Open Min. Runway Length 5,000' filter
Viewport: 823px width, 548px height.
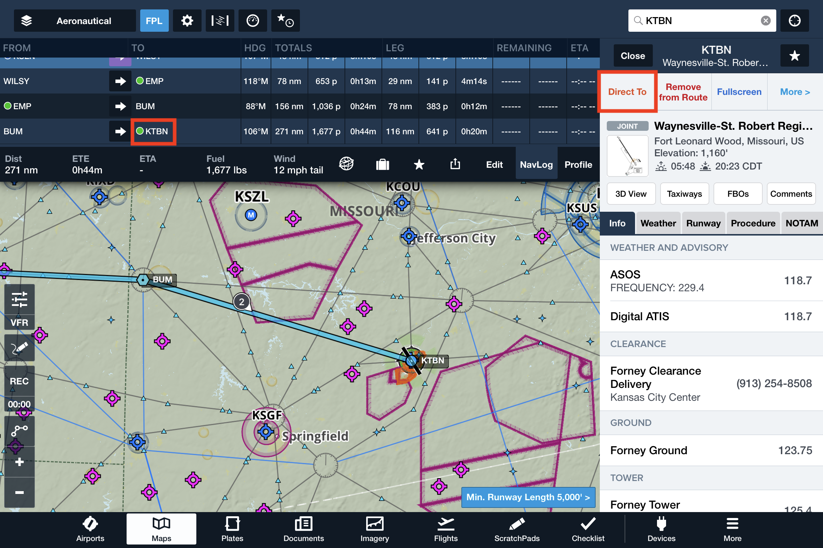[x=528, y=497]
